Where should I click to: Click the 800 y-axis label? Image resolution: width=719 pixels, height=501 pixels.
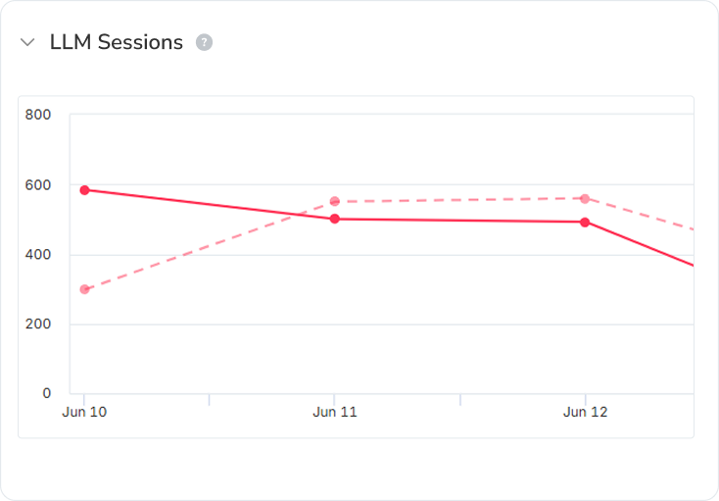(x=39, y=115)
